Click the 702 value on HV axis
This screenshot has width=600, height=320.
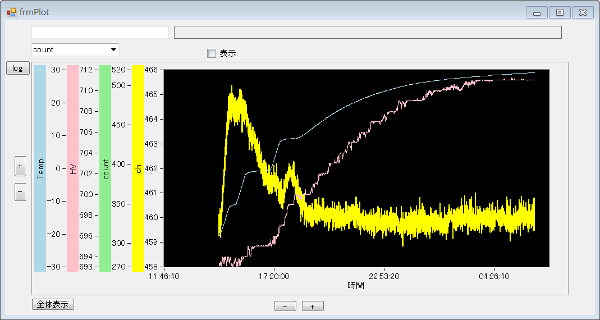point(86,173)
